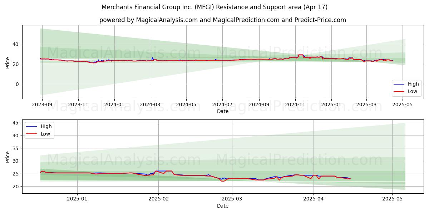
Task: Click the Date axis label under lower chart
Action: [x=223, y=206]
